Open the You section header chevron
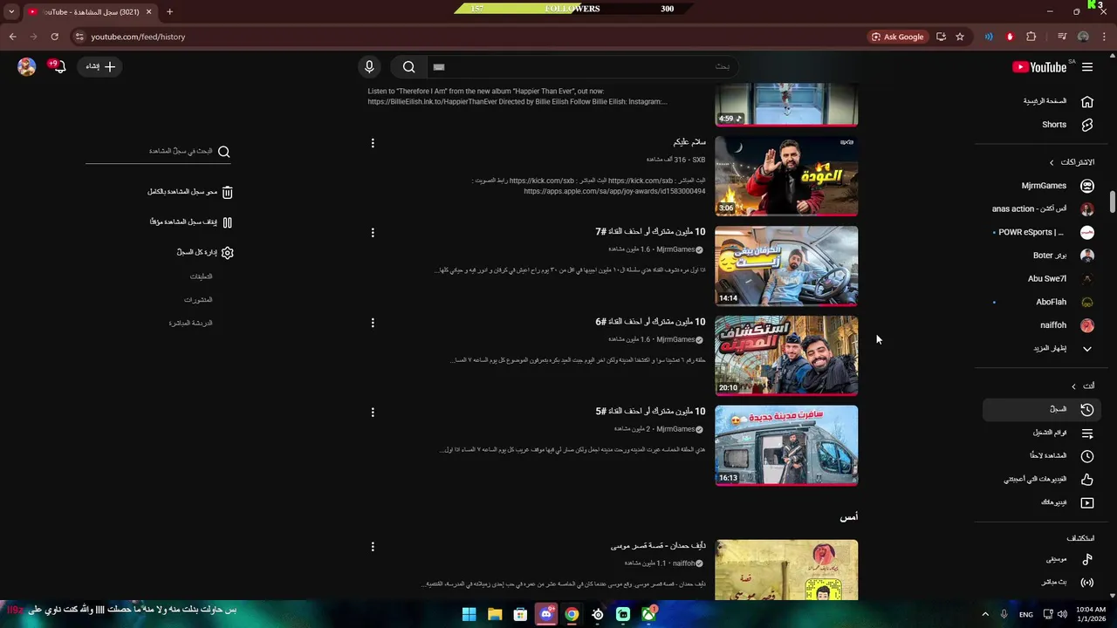 1074,386
